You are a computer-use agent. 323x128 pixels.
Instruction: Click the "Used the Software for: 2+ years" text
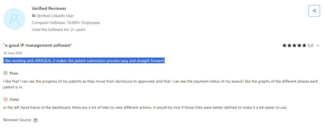[58, 30]
